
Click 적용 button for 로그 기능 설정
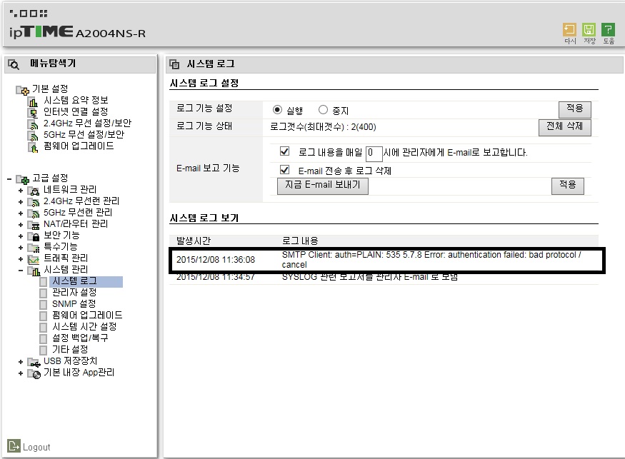point(574,109)
